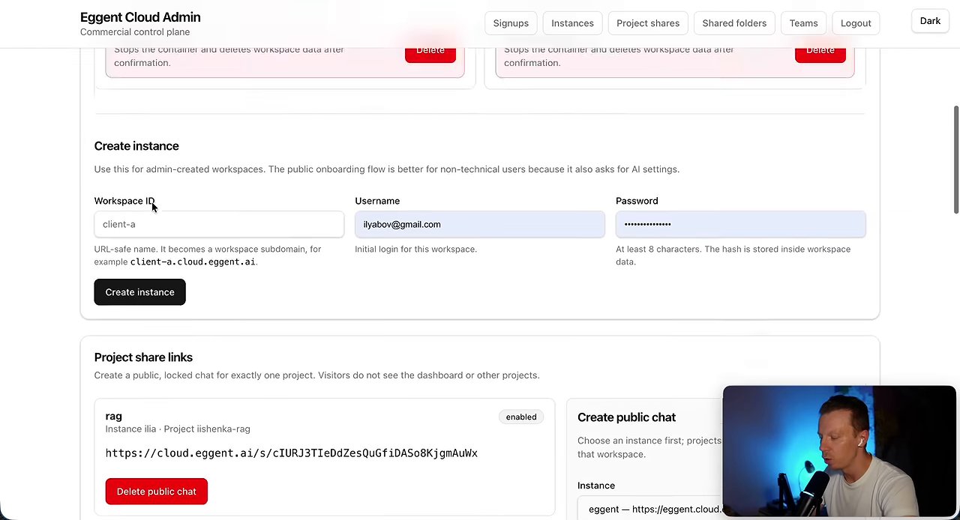Screen dimensions: 960x520
Task: Toggle the Dark theme button
Action: [x=930, y=21]
